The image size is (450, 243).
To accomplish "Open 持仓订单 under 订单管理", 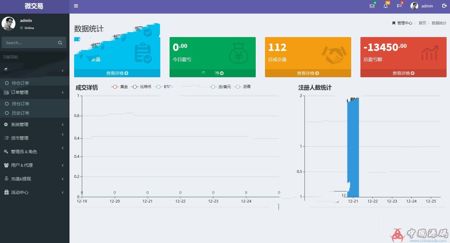I will click(24, 104).
